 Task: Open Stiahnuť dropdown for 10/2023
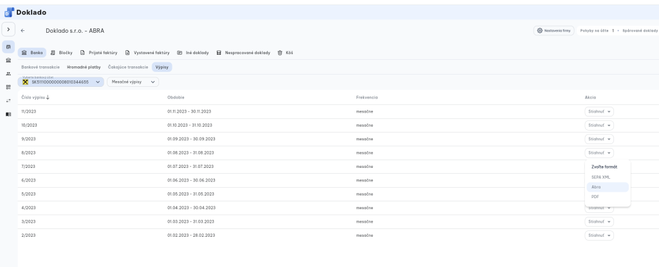point(599,125)
